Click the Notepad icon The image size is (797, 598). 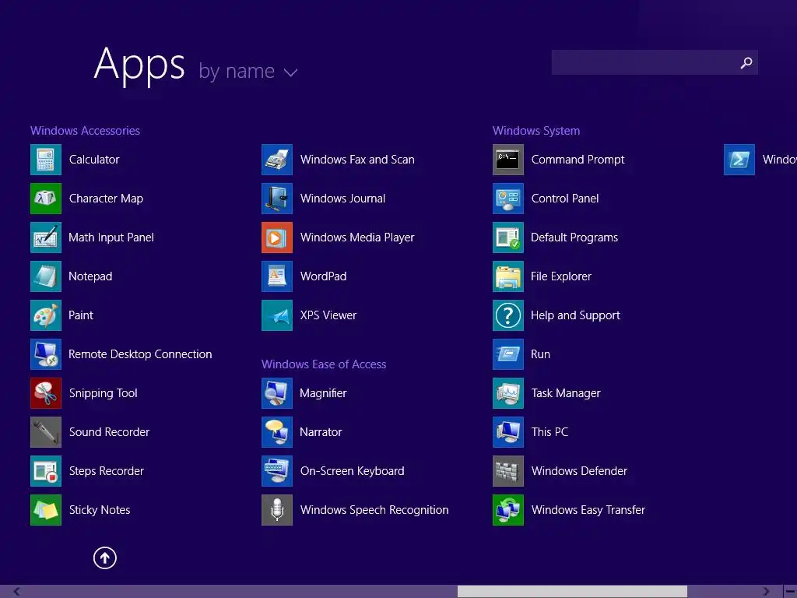pos(46,276)
